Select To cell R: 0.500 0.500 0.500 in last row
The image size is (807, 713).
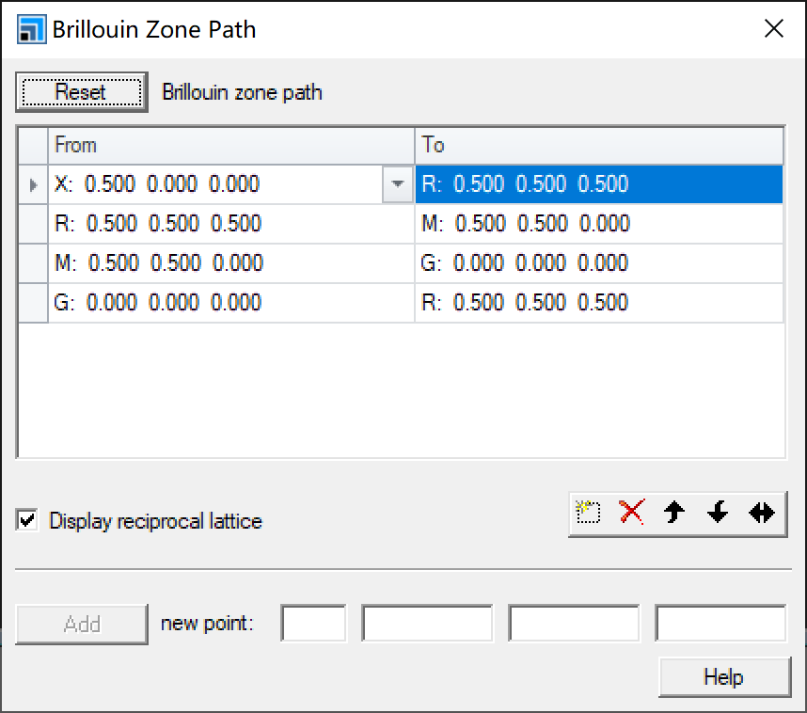point(598,303)
